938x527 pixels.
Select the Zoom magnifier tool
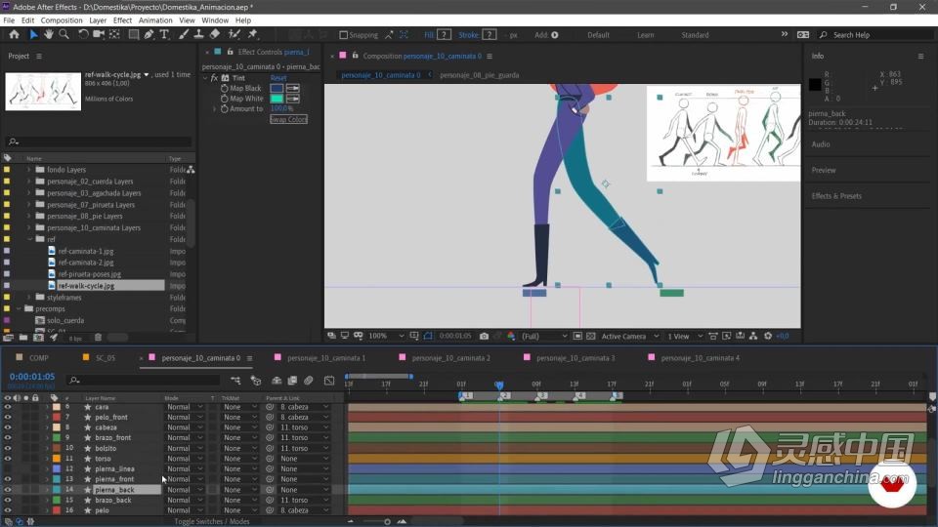click(x=64, y=35)
